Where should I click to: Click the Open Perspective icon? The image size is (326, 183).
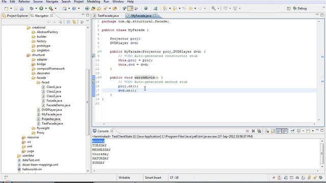click(x=289, y=9)
